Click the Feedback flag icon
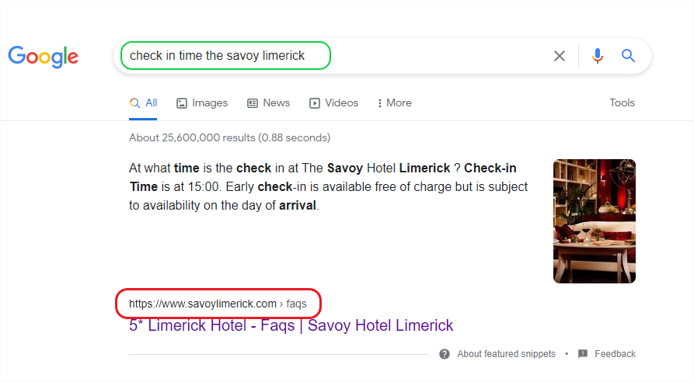This screenshot has width=694, height=382. click(583, 354)
